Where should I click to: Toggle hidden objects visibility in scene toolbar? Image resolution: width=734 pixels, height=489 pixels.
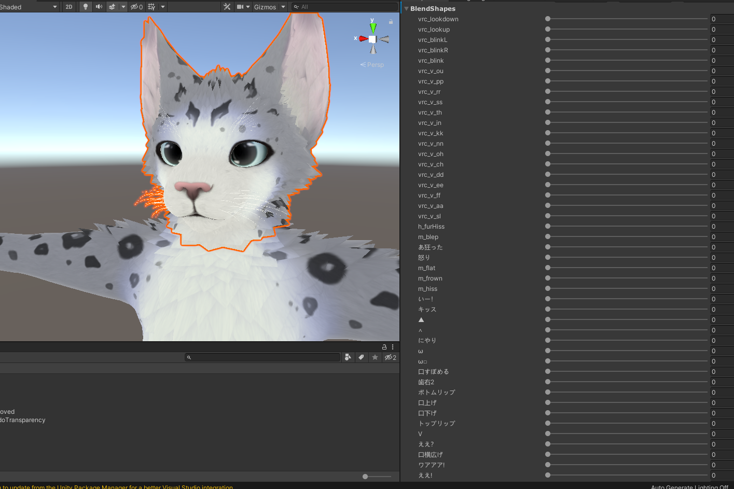[x=136, y=7]
